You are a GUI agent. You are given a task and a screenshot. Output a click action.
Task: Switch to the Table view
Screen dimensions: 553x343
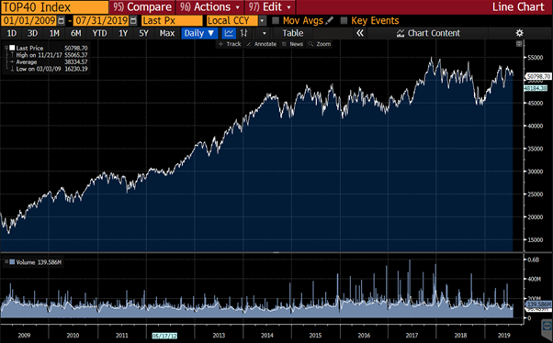click(293, 33)
